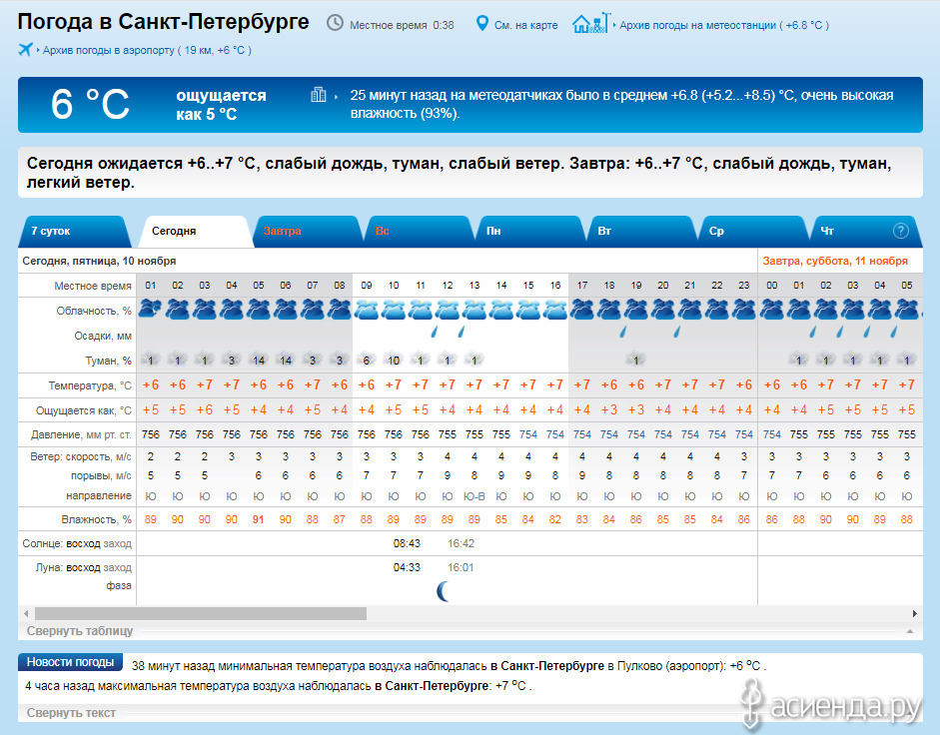
Task: Collapse the news via Свернуть текст
Action: [71, 713]
